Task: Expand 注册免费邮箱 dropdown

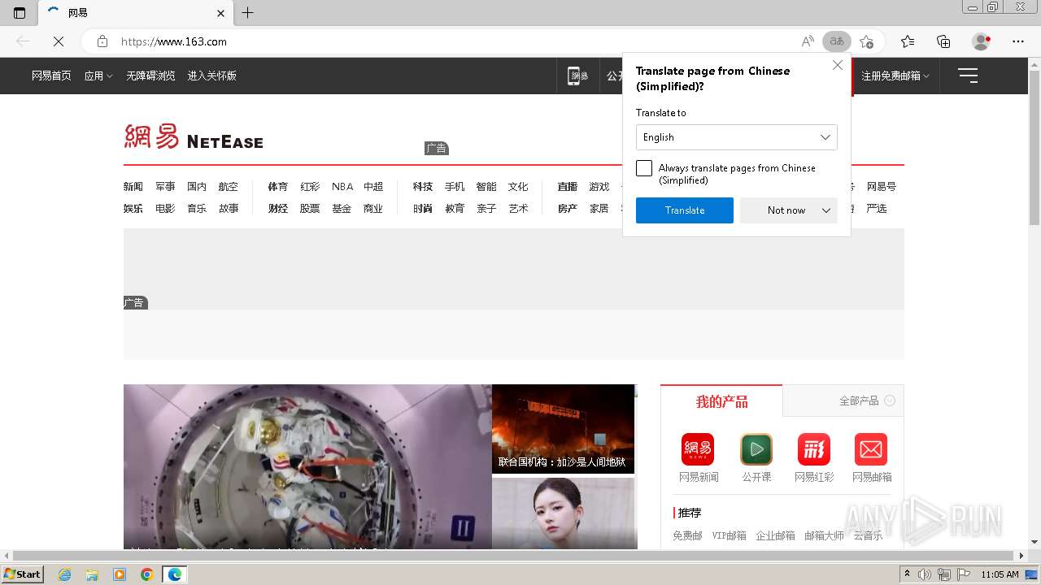Action: tap(895, 76)
